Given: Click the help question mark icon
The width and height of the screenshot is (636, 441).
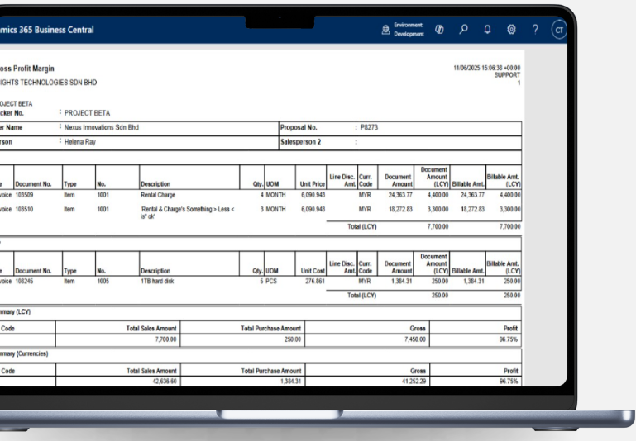Looking at the screenshot, I should (535, 30).
